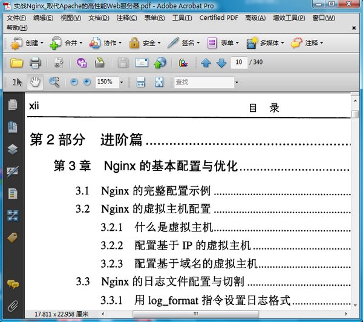The height and width of the screenshot is (322, 363).
Task: Click the globe upload icon
Action: (160, 63)
